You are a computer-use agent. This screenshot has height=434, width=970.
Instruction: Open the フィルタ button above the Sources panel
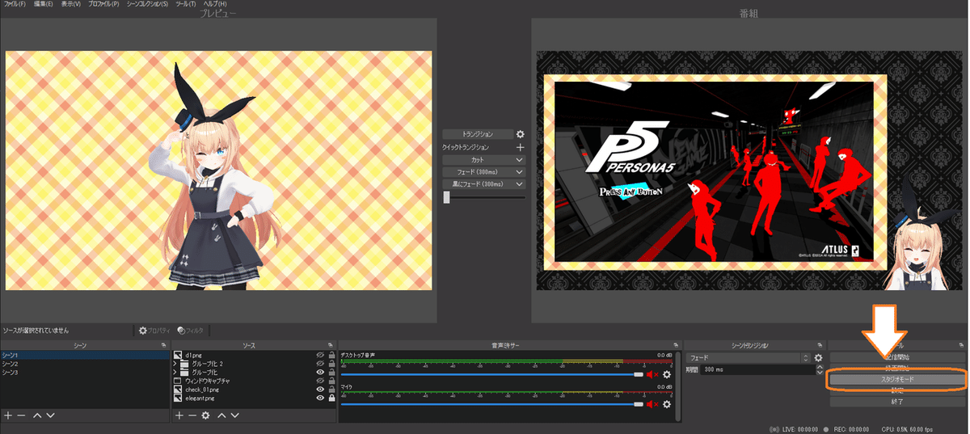pyautogui.click(x=191, y=331)
